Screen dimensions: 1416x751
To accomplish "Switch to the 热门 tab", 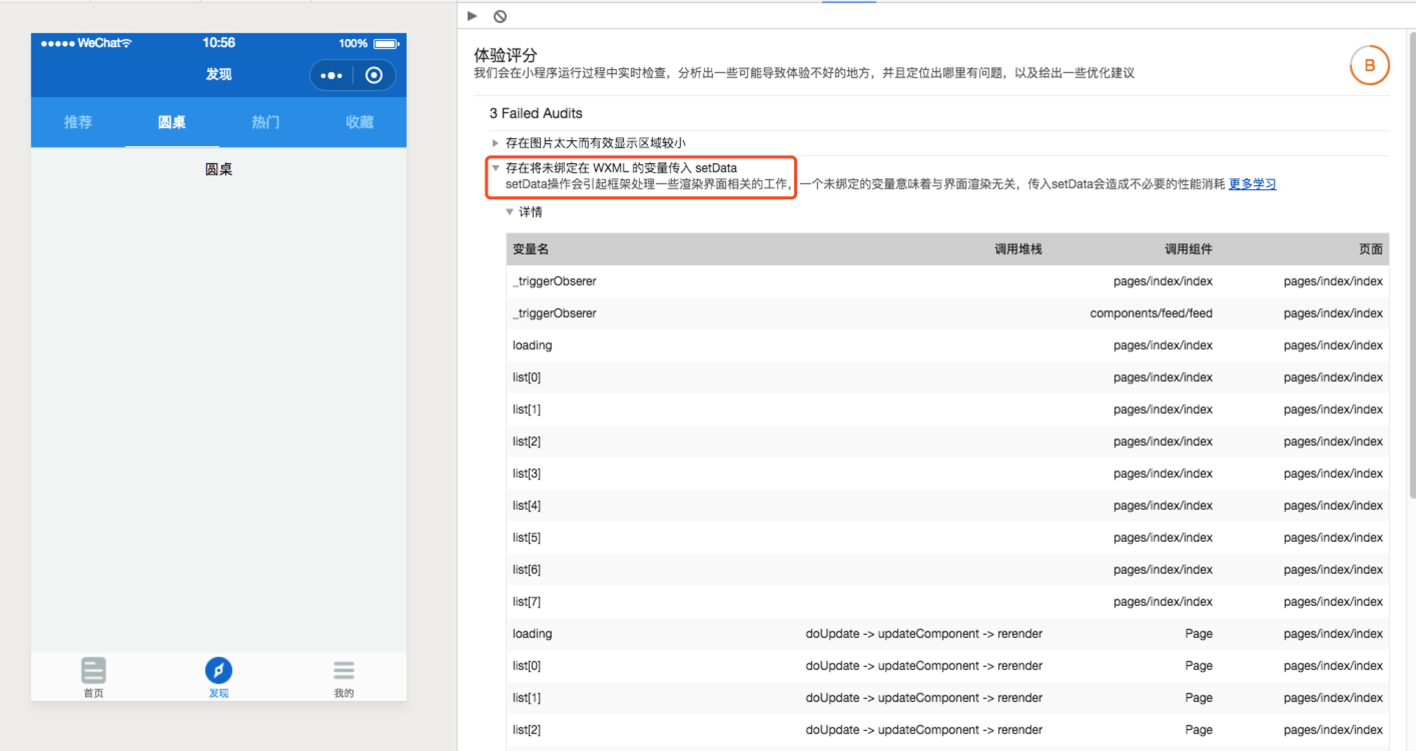I will click(265, 122).
